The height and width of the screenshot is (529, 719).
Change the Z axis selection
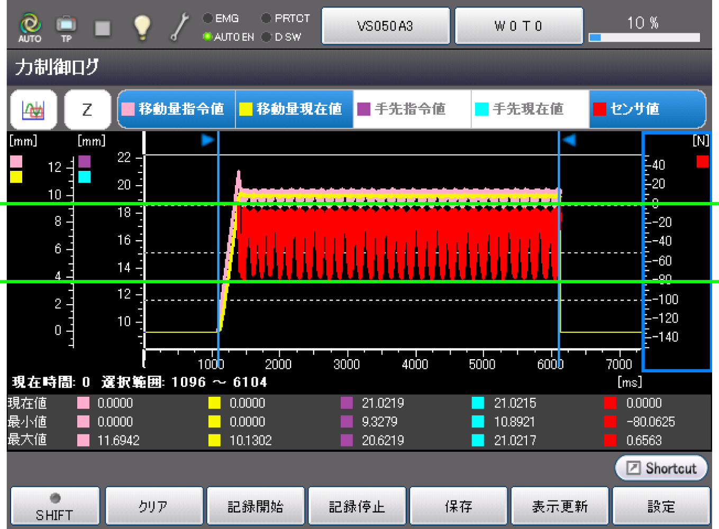[87, 110]
